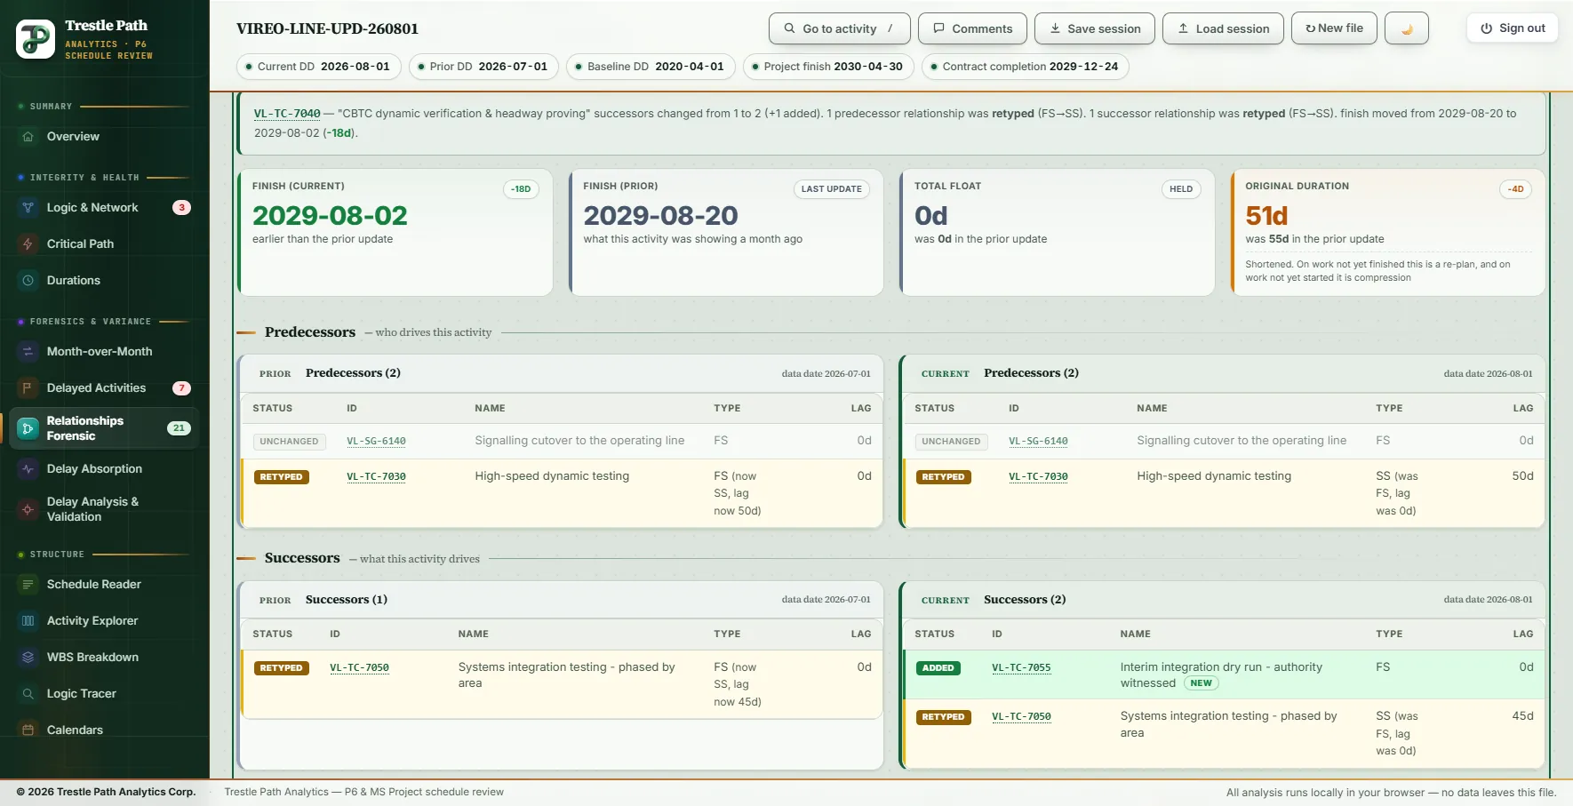1573x806 pixels.
Task: Click the -18D badge on Finish (Current) card
Action: (x=521, y=189)
